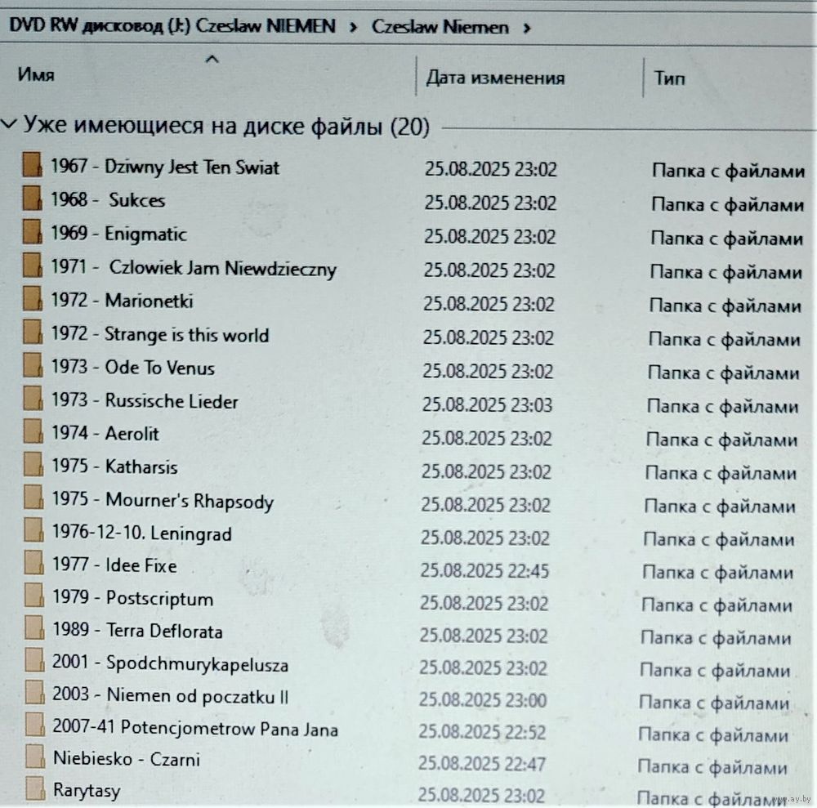Click folder icon next to Rarytasy
Image resolution: width=817 pixels, height=808 pixels.
pos(36,788)
